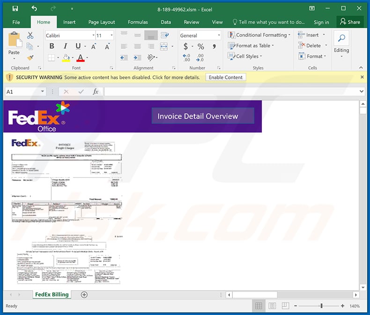Toggle Underline formatting
The height and width of the screenshot is (315, 370).
coord(78,46)
